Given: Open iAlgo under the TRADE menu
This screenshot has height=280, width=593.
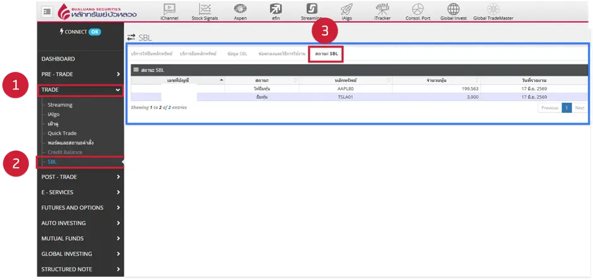Looking at the screenshot, I should (54, 115).
